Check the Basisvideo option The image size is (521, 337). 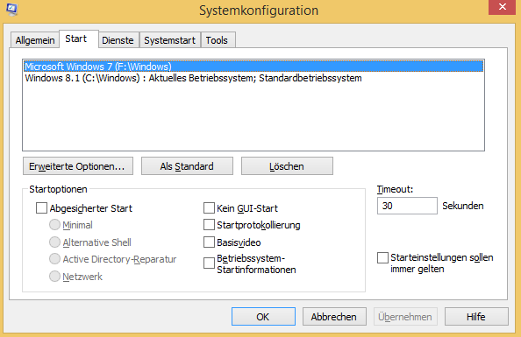(209, 242)
